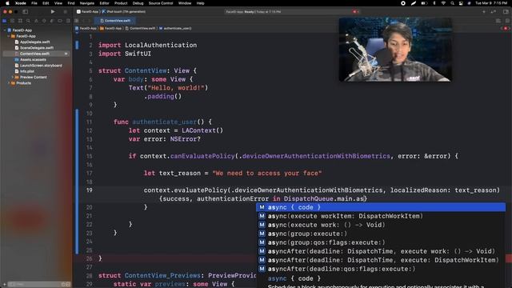The image size is (512, 288).
Task: Go back in editor history
Action: pos(84,21)
